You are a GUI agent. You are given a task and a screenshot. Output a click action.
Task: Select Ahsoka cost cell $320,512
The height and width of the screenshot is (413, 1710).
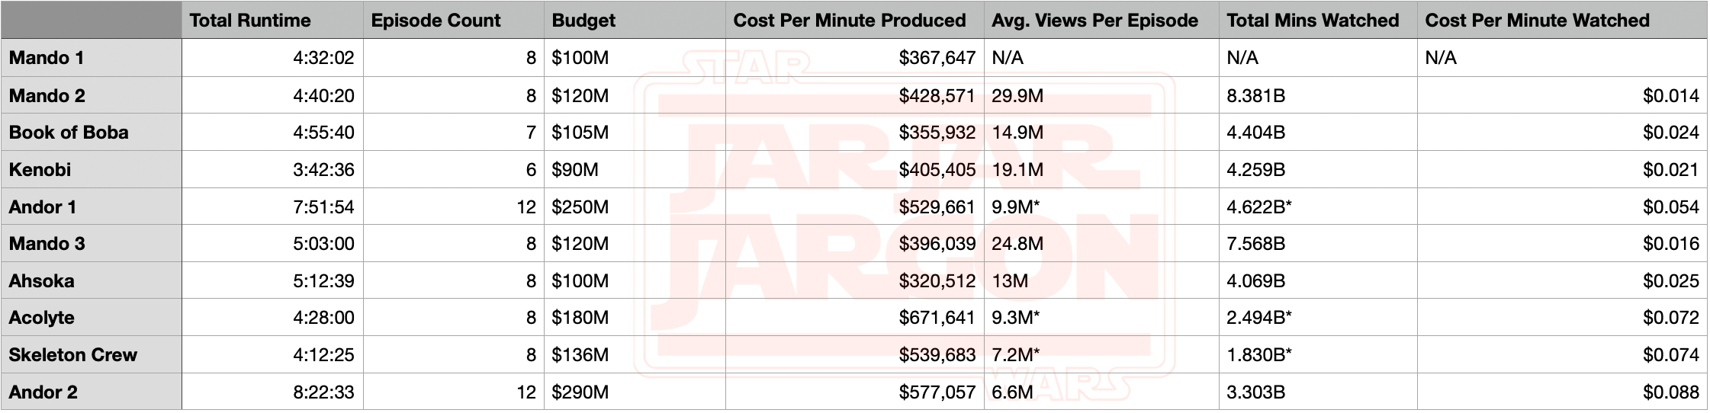(x=937, y=281)
